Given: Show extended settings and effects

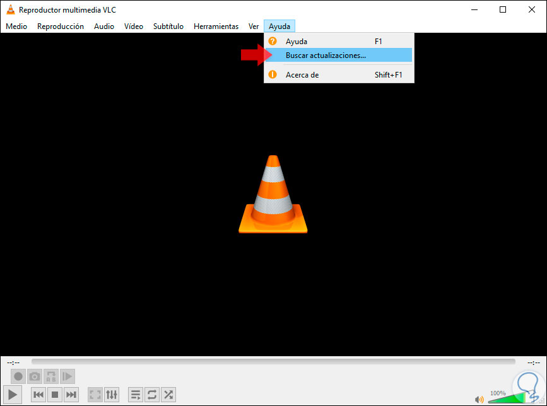Looking at the screenshot, I should [112, 395].
